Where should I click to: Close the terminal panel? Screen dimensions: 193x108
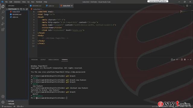(x=191, y=59)
